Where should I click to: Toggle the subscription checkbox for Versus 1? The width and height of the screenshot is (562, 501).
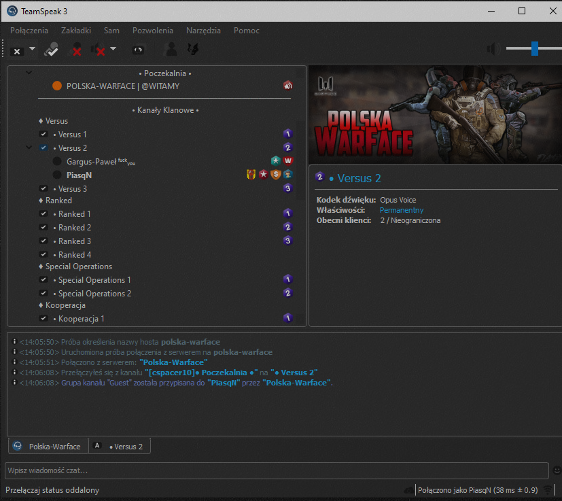click(x=43, y=134)
